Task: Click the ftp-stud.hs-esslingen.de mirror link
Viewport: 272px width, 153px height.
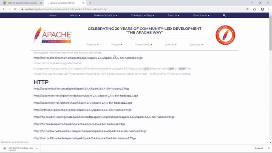Action: click(x=104, y=117)
